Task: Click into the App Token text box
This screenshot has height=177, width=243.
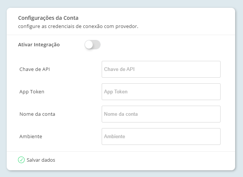Action: [x=161, y=91]
